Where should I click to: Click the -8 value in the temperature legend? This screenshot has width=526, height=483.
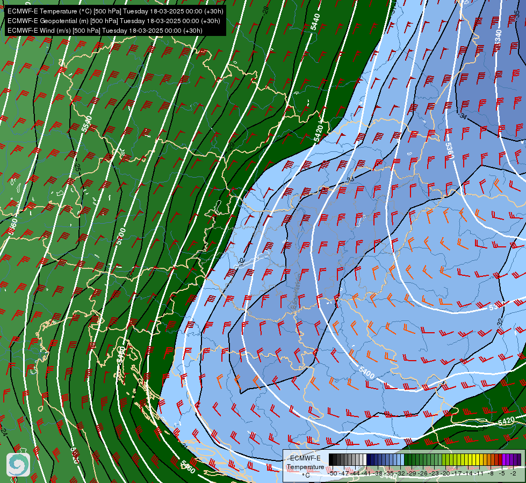tap(491, 473)
